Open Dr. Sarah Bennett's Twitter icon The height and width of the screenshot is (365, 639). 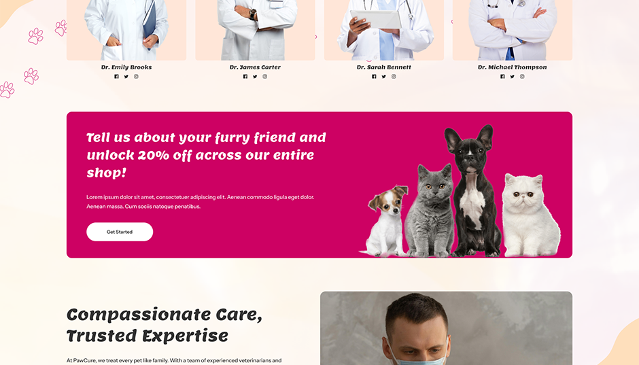[384, 77]
